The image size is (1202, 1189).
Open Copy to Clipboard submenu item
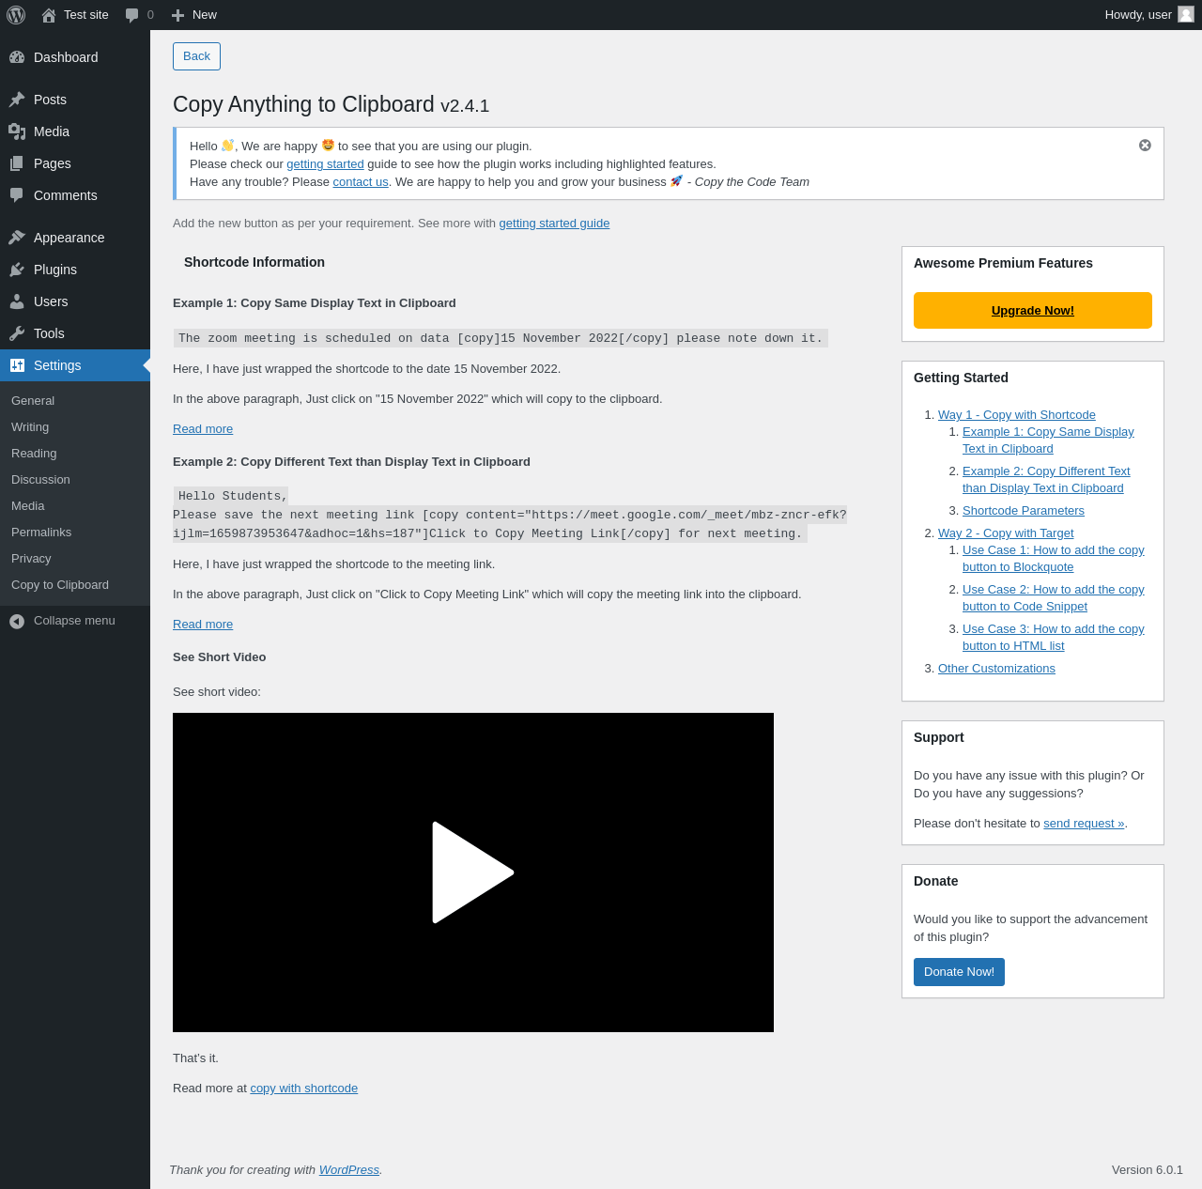[60, 585]
